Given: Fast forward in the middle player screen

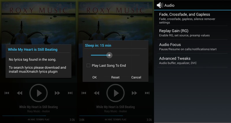Looking at the screenshot, I should pos(134,93).
